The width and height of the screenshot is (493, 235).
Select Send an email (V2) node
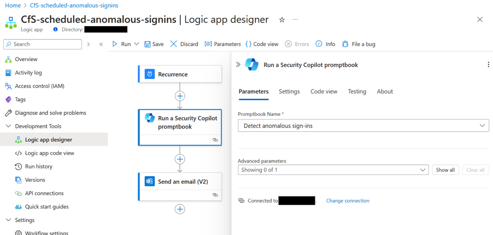[180, 186]
